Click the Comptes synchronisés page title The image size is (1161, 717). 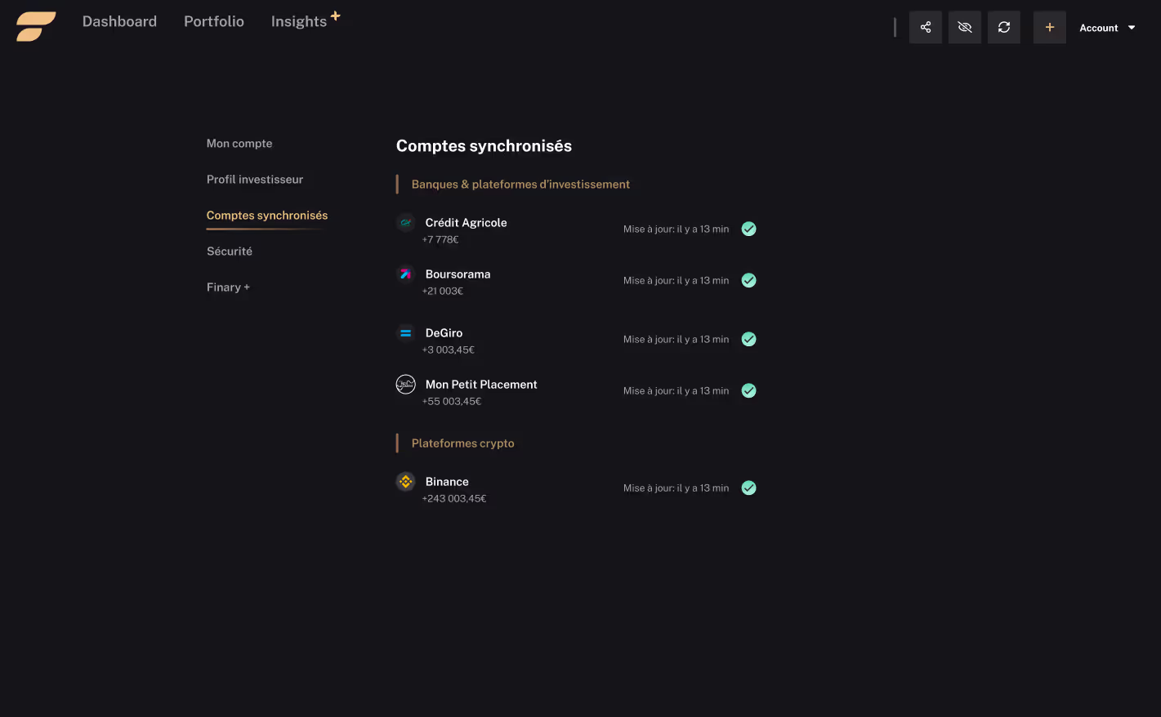coord(484,146)
